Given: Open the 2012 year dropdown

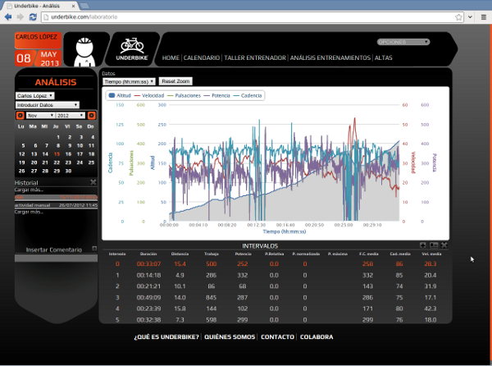Looking at the screenshot, I should pos(71,116).
